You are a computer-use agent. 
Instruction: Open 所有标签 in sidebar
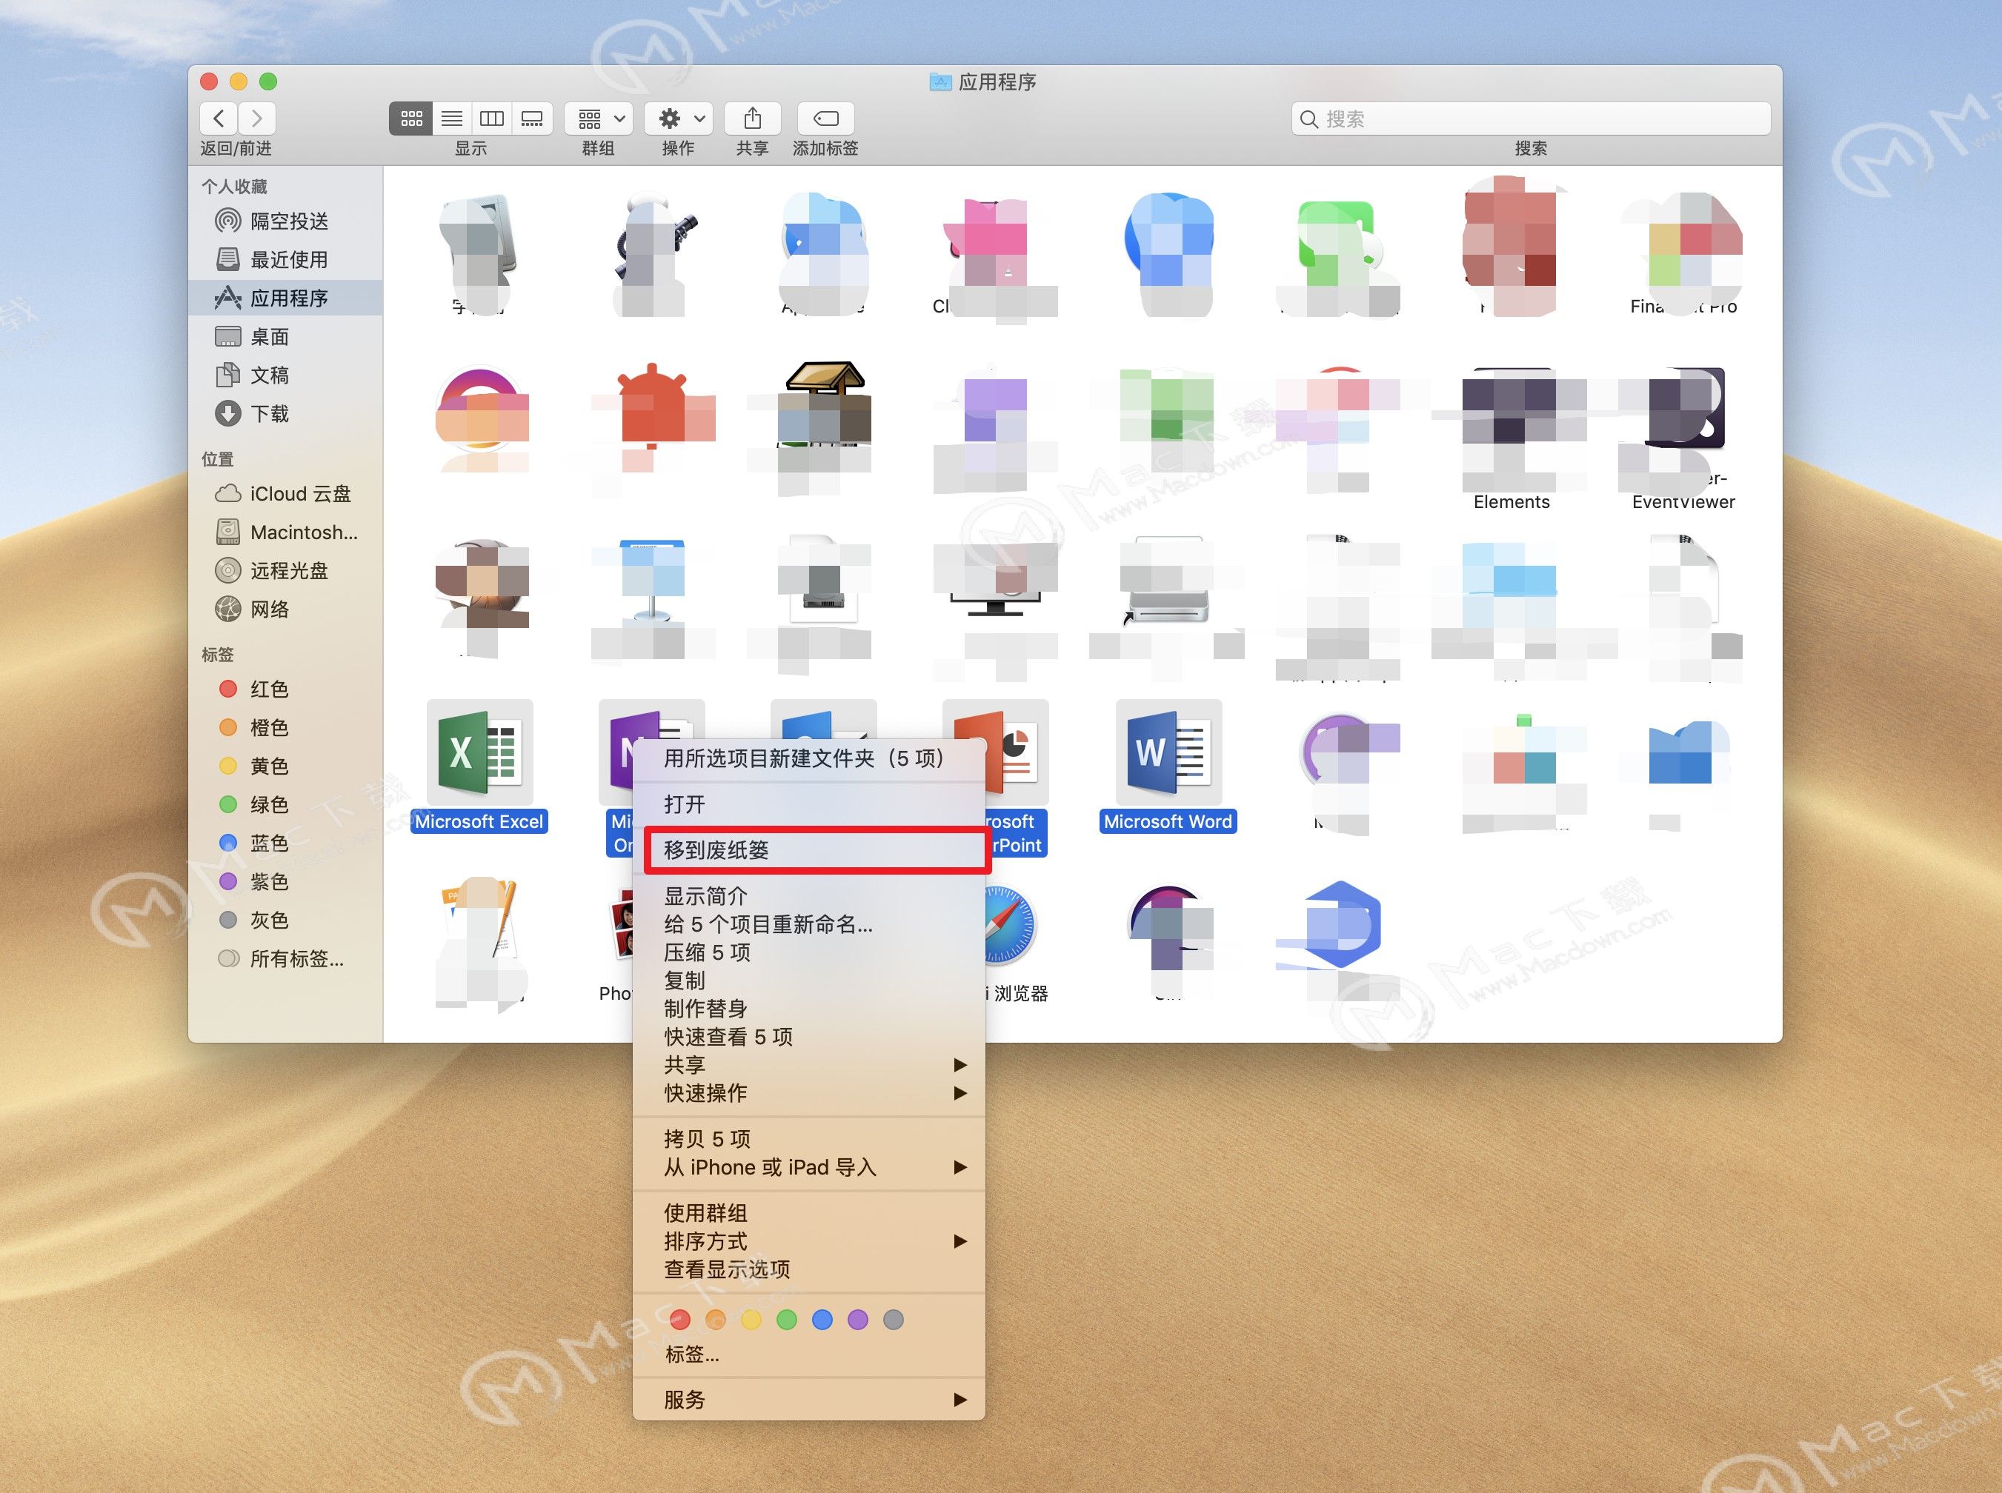pyautogui.click(x=286, y=958)
